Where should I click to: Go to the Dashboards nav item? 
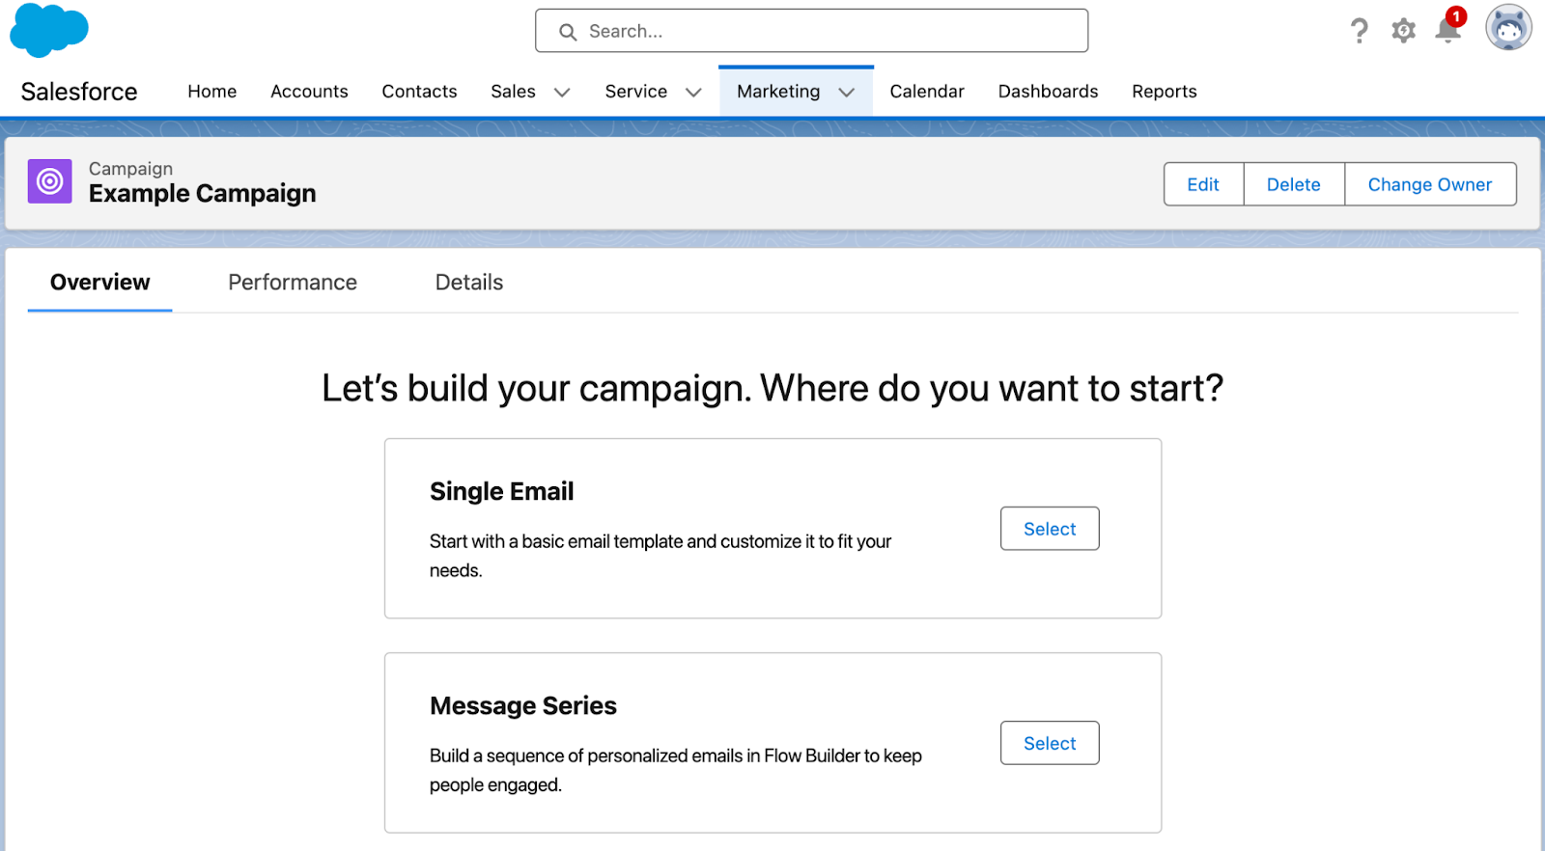point(1048,92)
